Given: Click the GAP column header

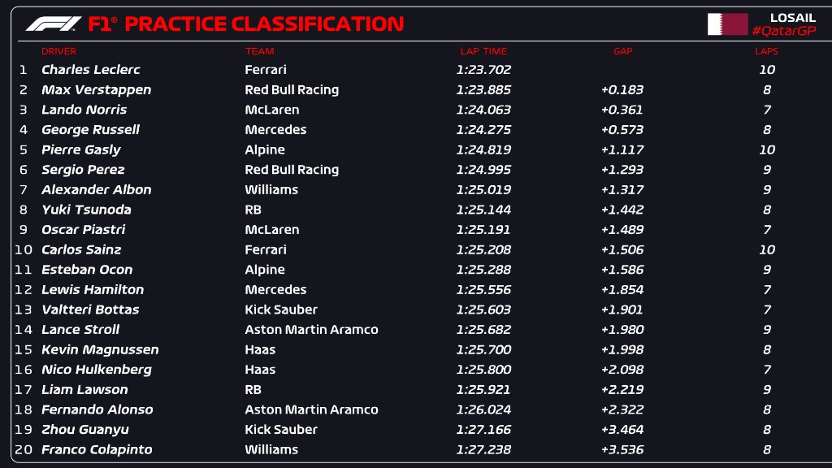Looking at the screenshot, I should coord(622,51).
